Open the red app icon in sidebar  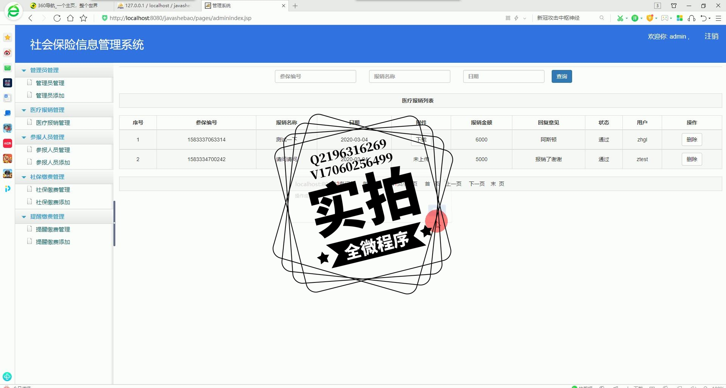[8, 143]
